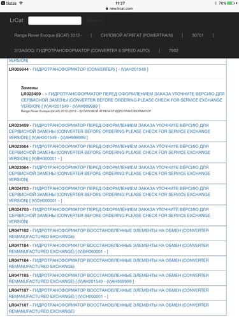Image resolution: width=239 pixels, height=319 pixels.
Task: Open the LR023459 replacement link under Замены
Action: 122,100
